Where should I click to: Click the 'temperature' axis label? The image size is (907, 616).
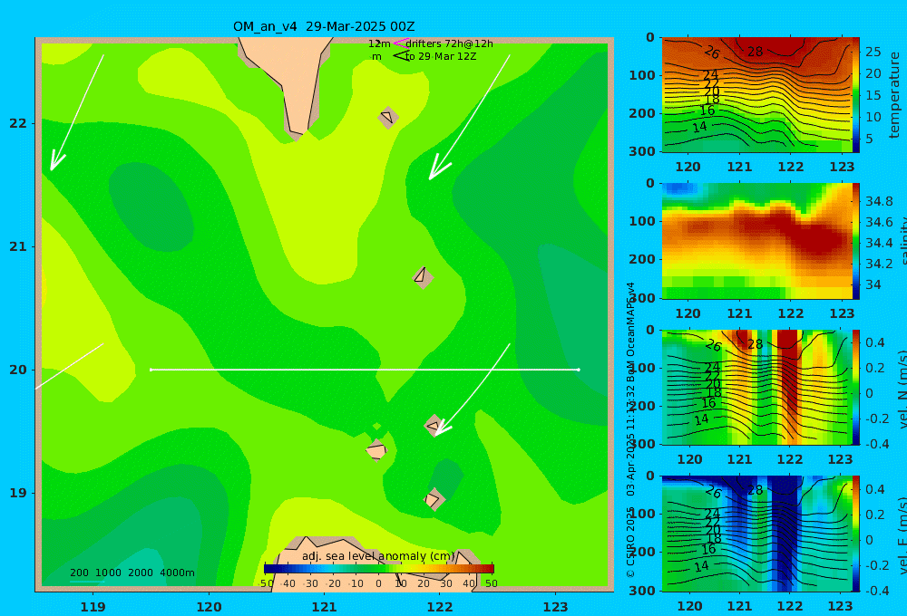coord(894,95)
